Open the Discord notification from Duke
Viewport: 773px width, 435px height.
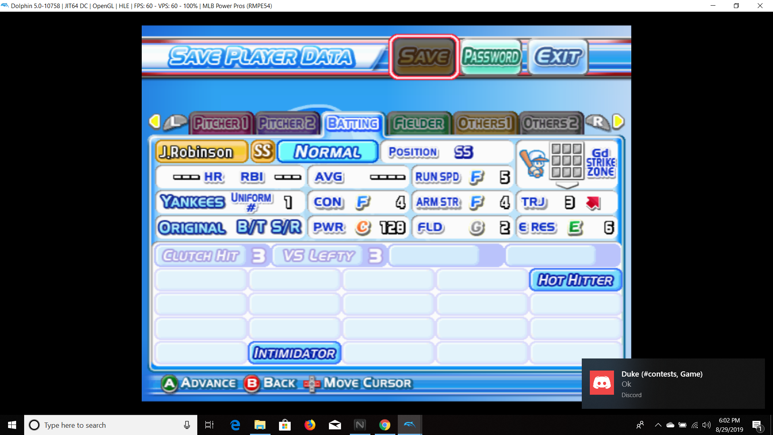click(x=673, y=383)
